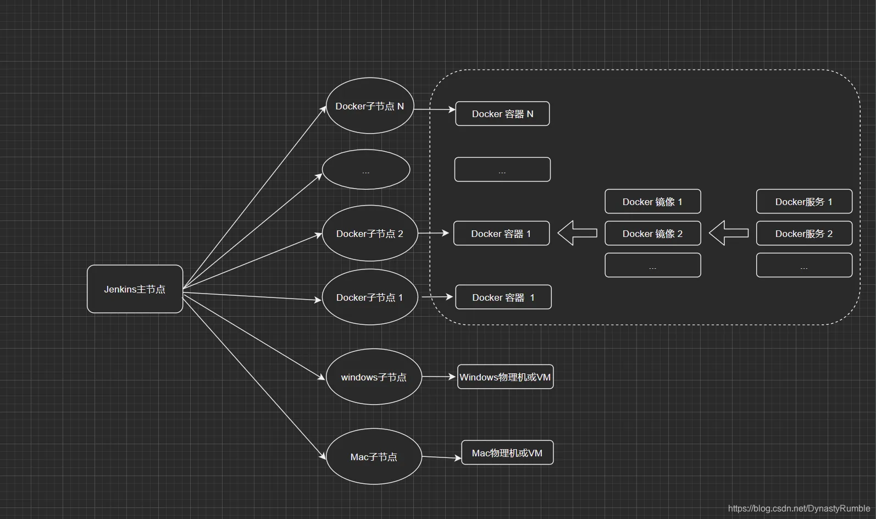Click the Windows物理机或VM box

[505, 377]
